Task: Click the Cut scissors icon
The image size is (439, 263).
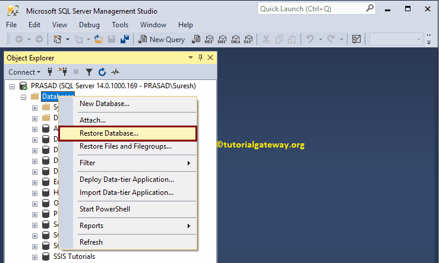Action: 266,39
